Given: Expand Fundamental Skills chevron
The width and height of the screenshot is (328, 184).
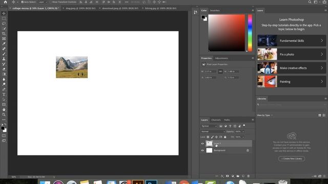Looking at the screenshot, I should 322,41.
